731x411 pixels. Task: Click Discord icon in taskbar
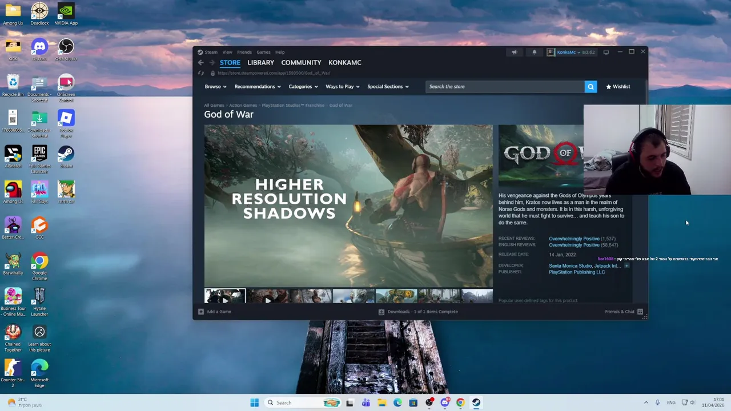(445, 402)
